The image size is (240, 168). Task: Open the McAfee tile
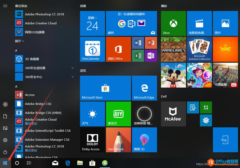tap(173, 114)
